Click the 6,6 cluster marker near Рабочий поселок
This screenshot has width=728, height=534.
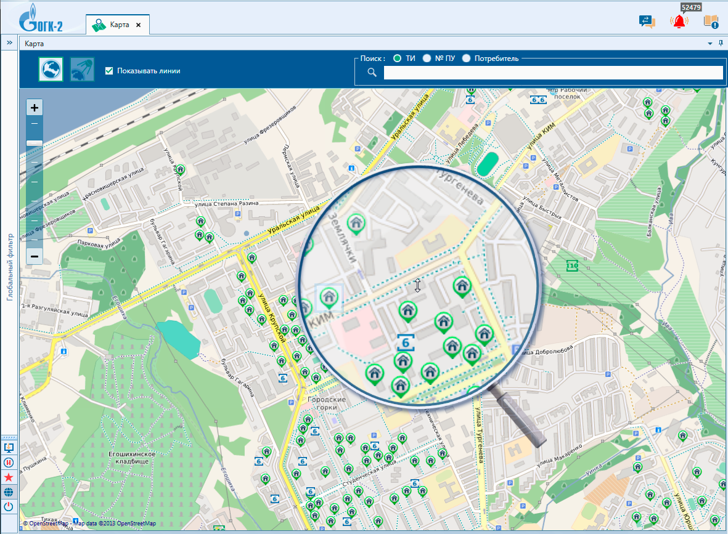click(538, 100)
